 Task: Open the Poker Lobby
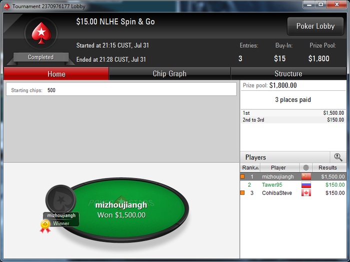(x=315, y=26)
